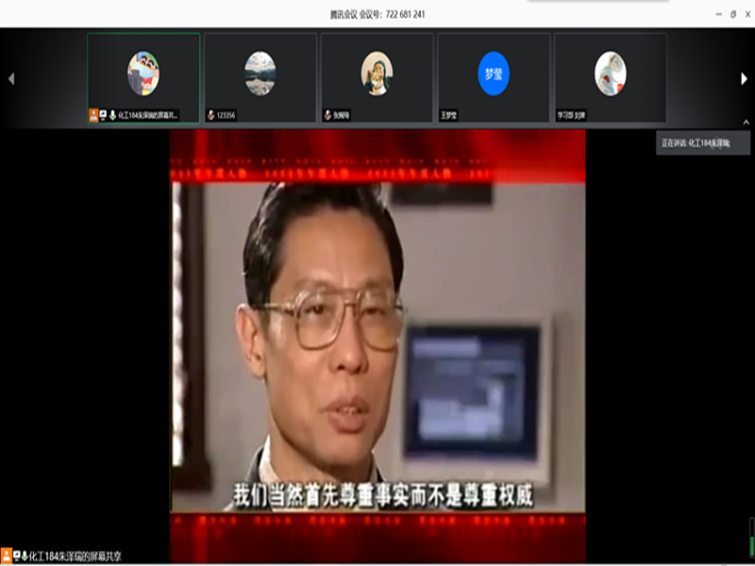The width and height of the screenshot is (755, 566).
Task: Click the 正在讲话 speaking indicator
Action: [x=704, y=142]
